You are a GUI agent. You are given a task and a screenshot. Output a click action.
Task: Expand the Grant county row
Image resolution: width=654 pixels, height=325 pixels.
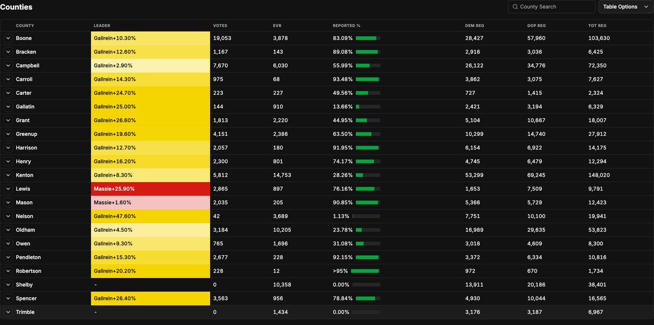pos(8,121)
